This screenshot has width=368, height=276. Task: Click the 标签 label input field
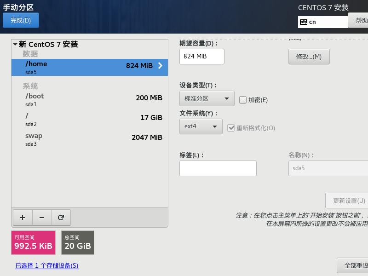(218, 168)
